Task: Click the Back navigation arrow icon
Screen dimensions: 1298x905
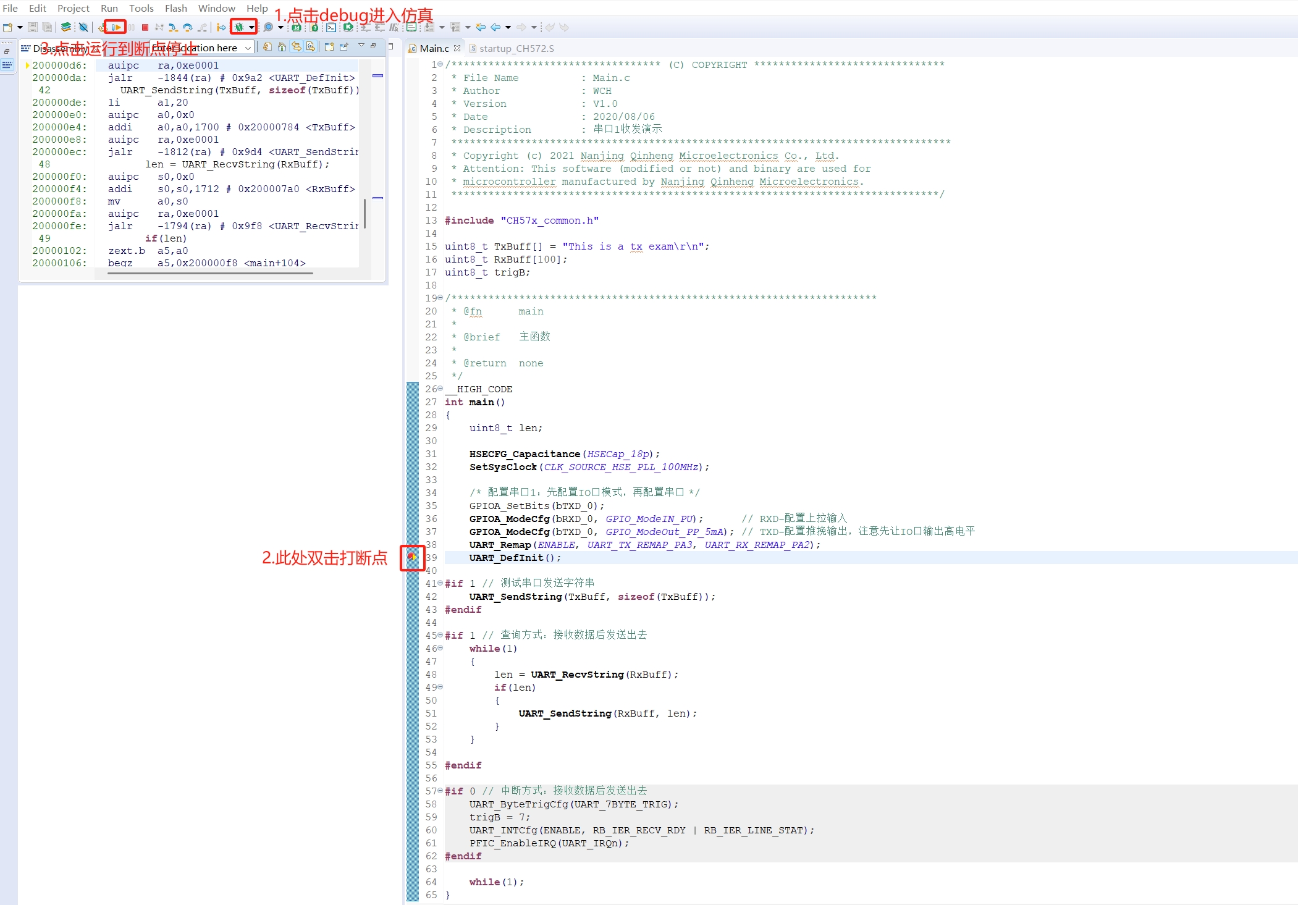Action: 495,27
